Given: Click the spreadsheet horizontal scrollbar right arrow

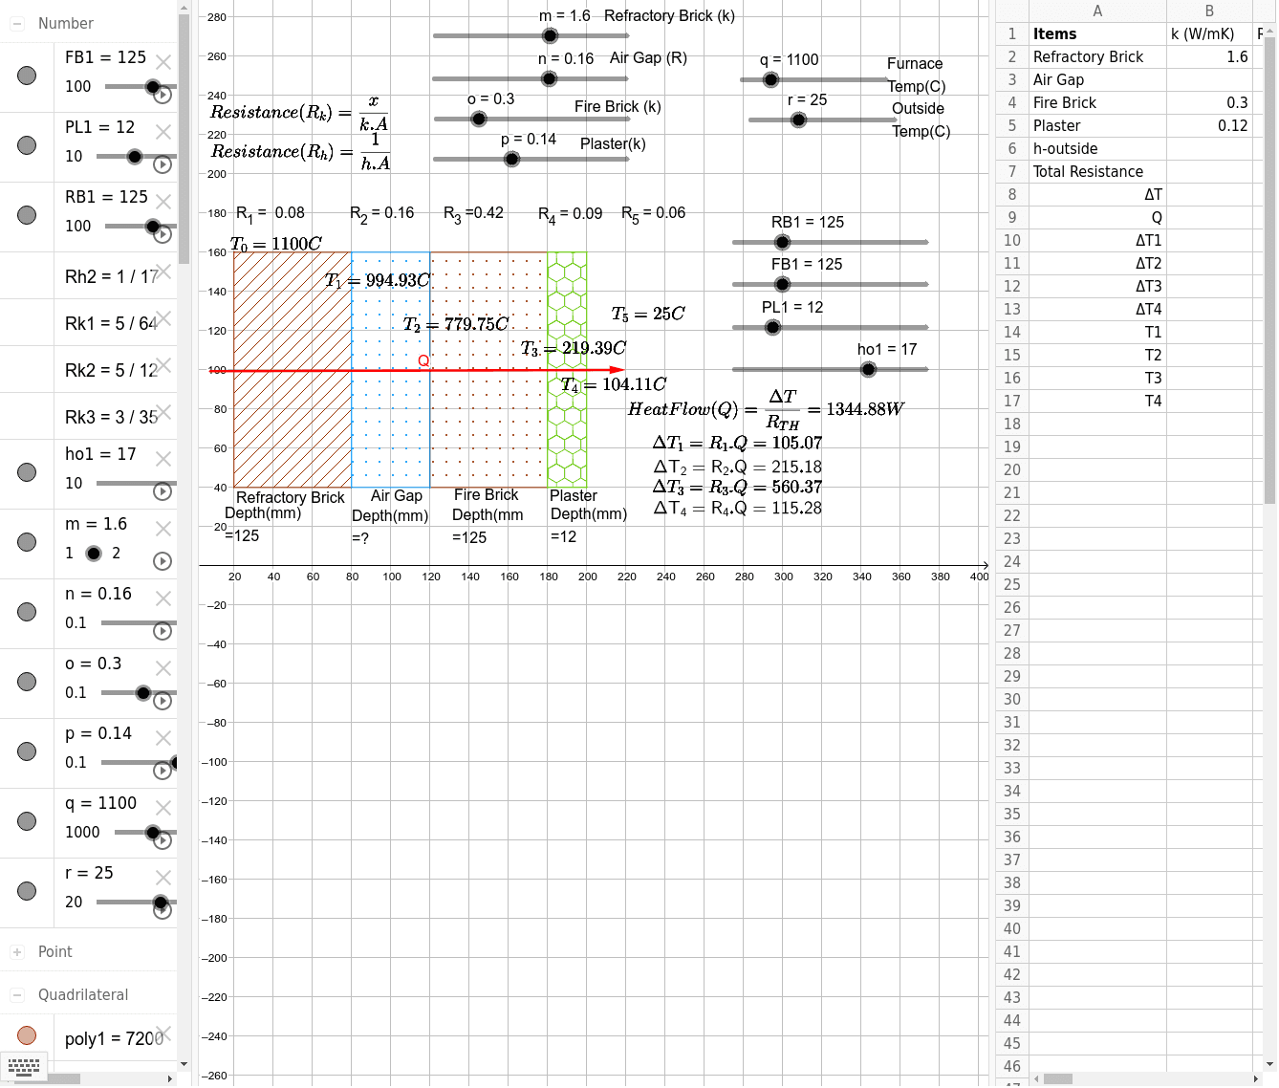Looking at the screenshot, I should pos(1255,1078).
